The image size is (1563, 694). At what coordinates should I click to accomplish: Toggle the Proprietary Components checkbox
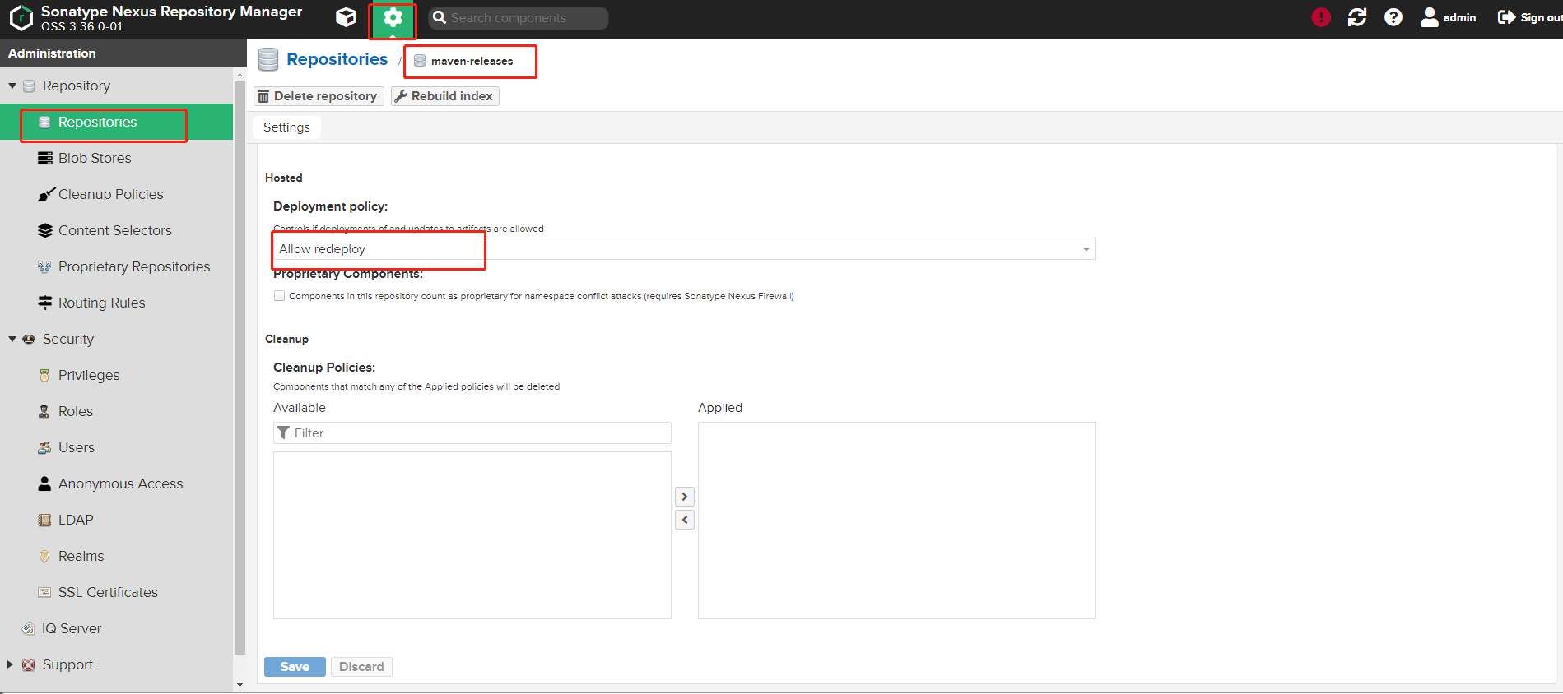tap(280, 296)
